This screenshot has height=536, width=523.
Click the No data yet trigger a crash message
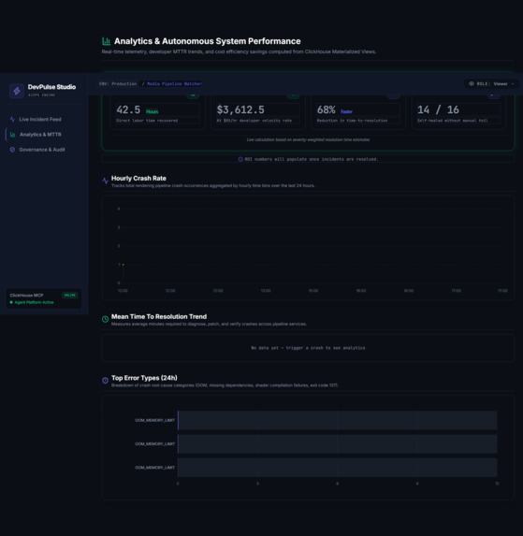(308, 348)
